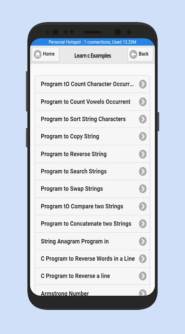
Task: Open C Program to Reverse Words in a Line
Action: (x=92, y=259)
